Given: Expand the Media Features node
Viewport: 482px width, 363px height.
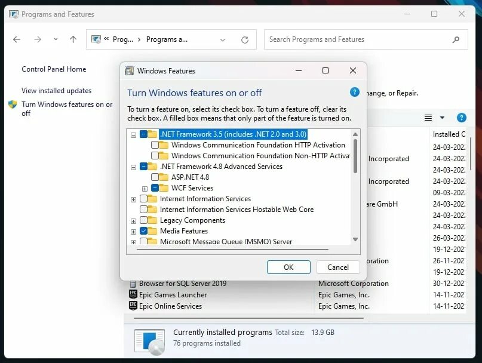Looking at the screenshot, I should [133, 232].
